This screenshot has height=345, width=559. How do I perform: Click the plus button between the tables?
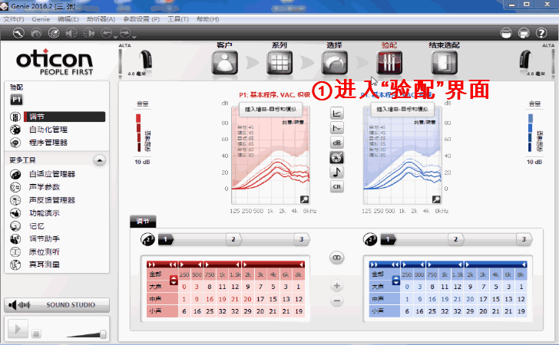click(x=337, y=286)
